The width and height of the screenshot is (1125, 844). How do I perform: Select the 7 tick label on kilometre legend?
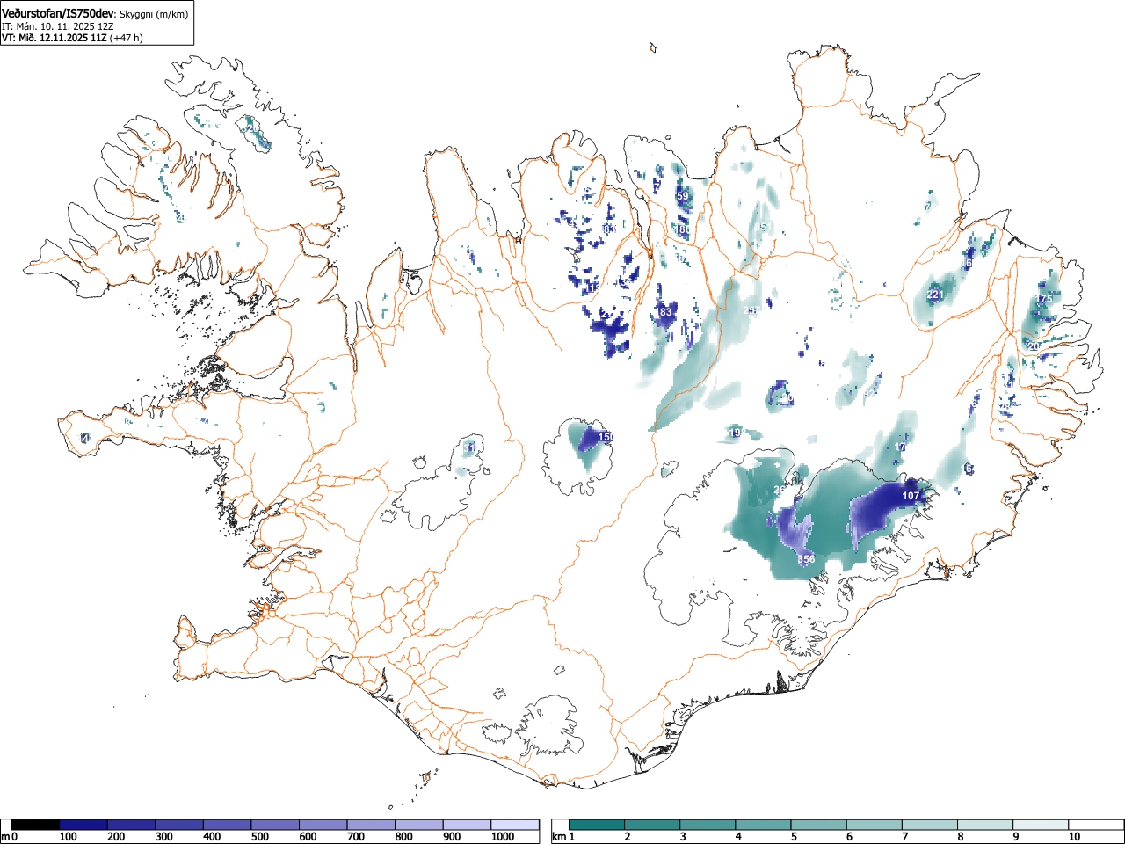click(904, 837)
